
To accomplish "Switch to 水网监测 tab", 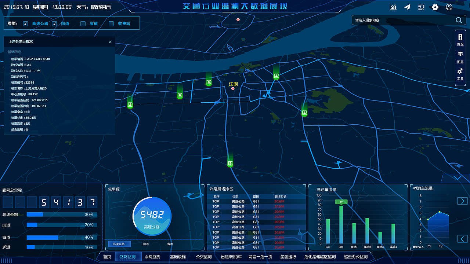I will [152, 257].
